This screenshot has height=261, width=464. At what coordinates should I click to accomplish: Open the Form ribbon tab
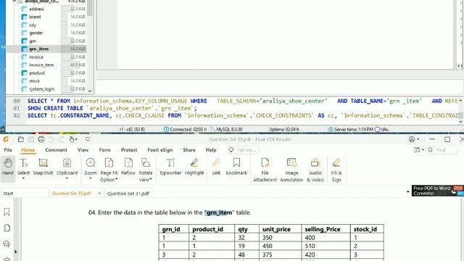tap(104, 150)
